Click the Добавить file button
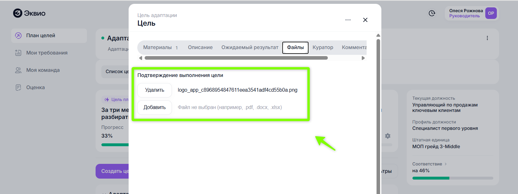This screenshot has height=194, width=518. pos(155,107)
